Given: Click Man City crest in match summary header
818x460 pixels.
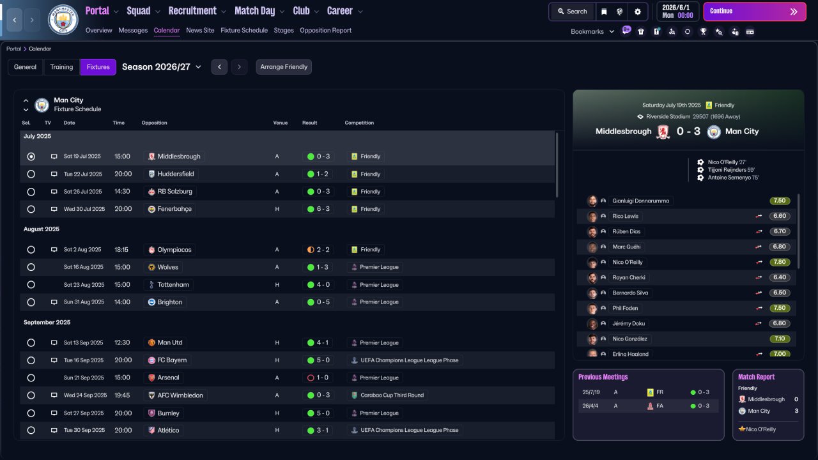Looking at the screenshot, I should [x=714, y=132].
